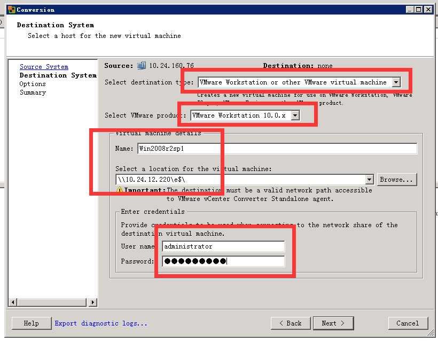Open the virtual machine location dropdown arrow
The height and width of the screenshot is (341, 438).
[x=369, y=180]
